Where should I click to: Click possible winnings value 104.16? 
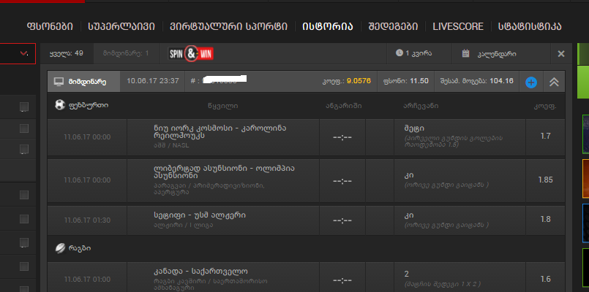[x=501, y=81]
